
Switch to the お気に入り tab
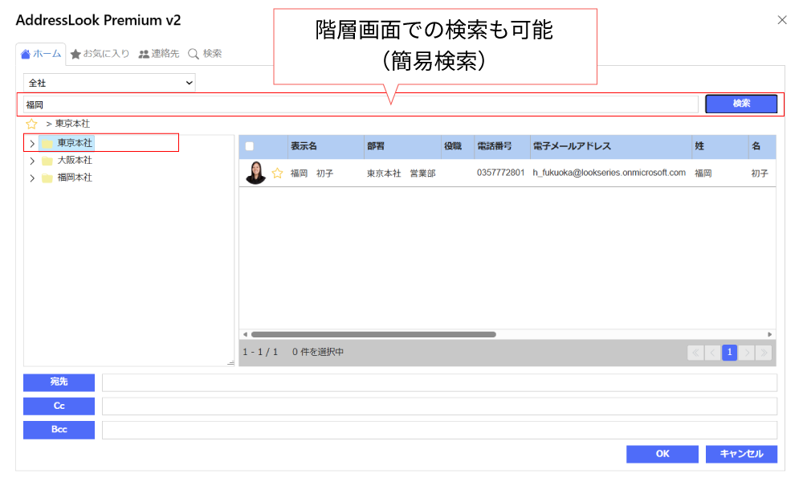point(100,54)
